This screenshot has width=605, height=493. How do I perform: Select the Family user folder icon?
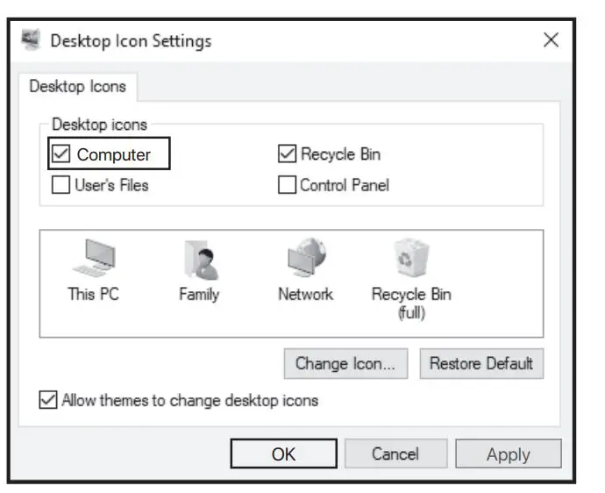click(x=199, y=261)
